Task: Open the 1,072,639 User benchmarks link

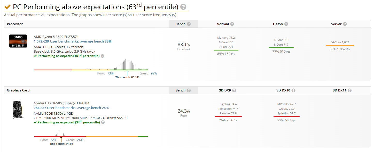Action: coord(73,41)
